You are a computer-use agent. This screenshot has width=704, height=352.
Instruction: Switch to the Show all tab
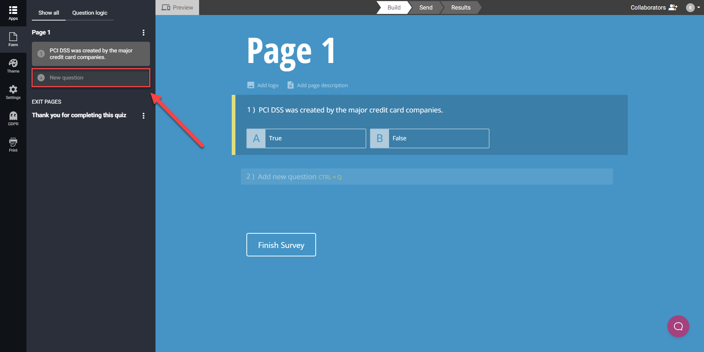(x=49, y=13)
